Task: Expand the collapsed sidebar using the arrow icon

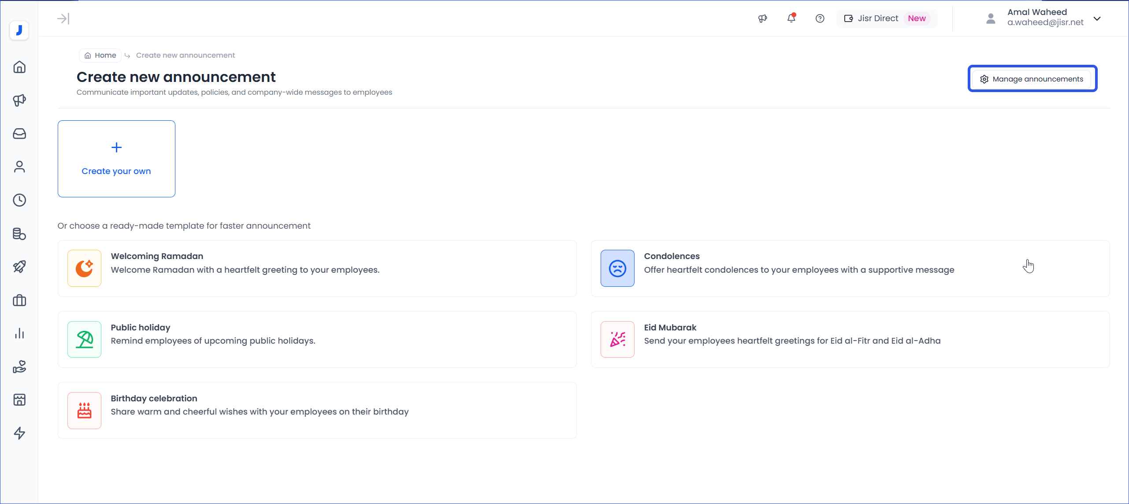Action: click(63, 19)
